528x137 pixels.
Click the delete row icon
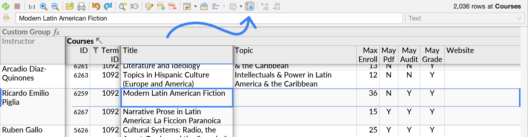(172, 6)
